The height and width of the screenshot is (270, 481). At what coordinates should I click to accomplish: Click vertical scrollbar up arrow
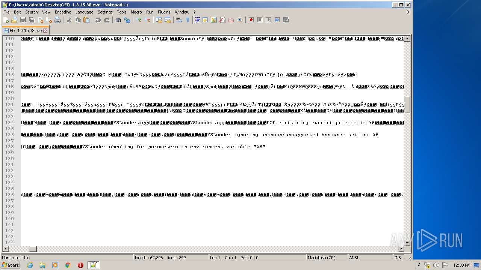click(x=407, y=39)
